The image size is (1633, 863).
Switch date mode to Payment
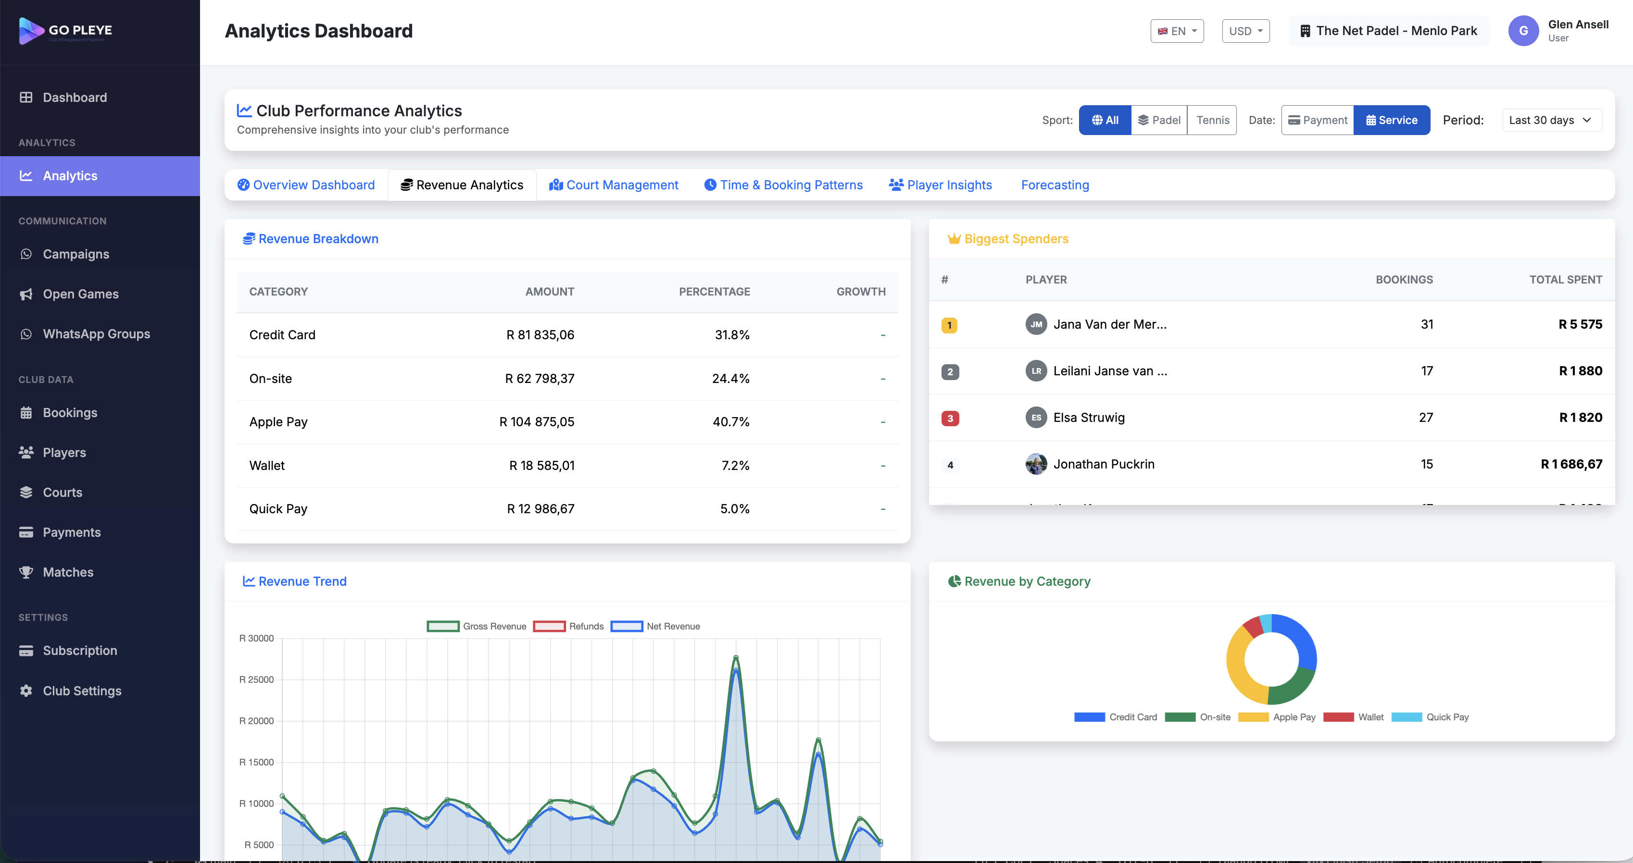click(x=1317, y=120)
